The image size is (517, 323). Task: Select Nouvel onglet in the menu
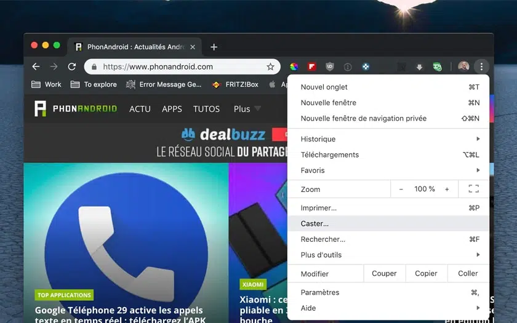[388, 87]
